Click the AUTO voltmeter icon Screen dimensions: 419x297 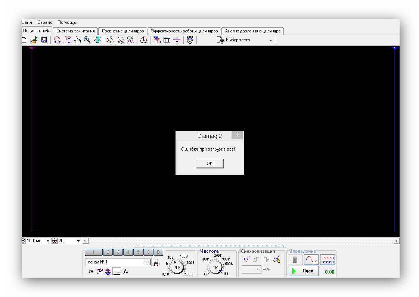click(190, 40)
